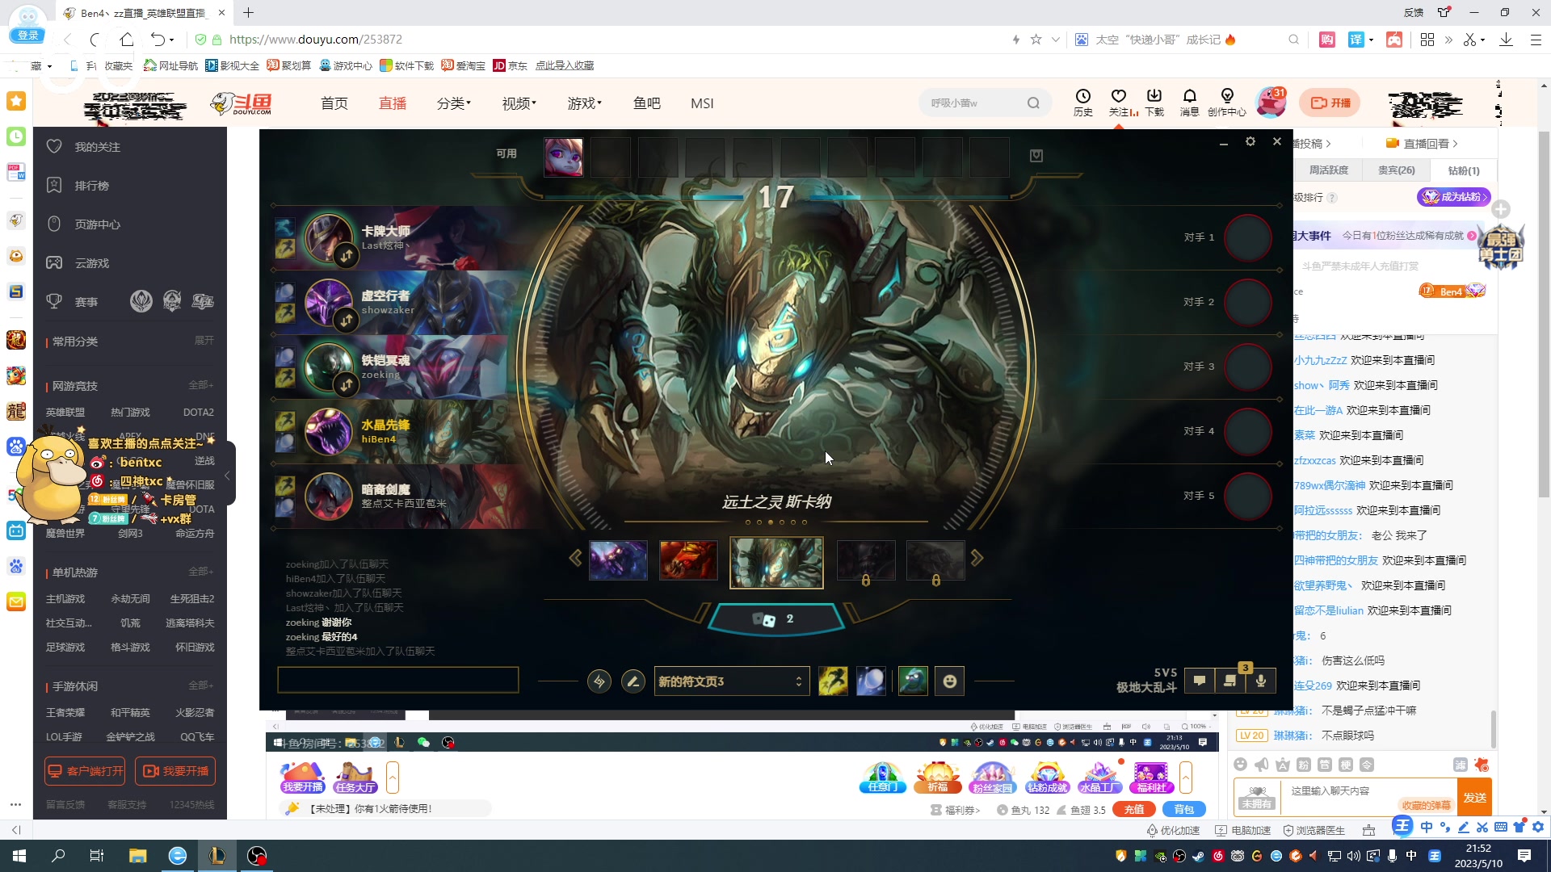Switch to 贵宾(26) tab
The height and width of the screenshot is (872, 1551).
(1396, 170)
